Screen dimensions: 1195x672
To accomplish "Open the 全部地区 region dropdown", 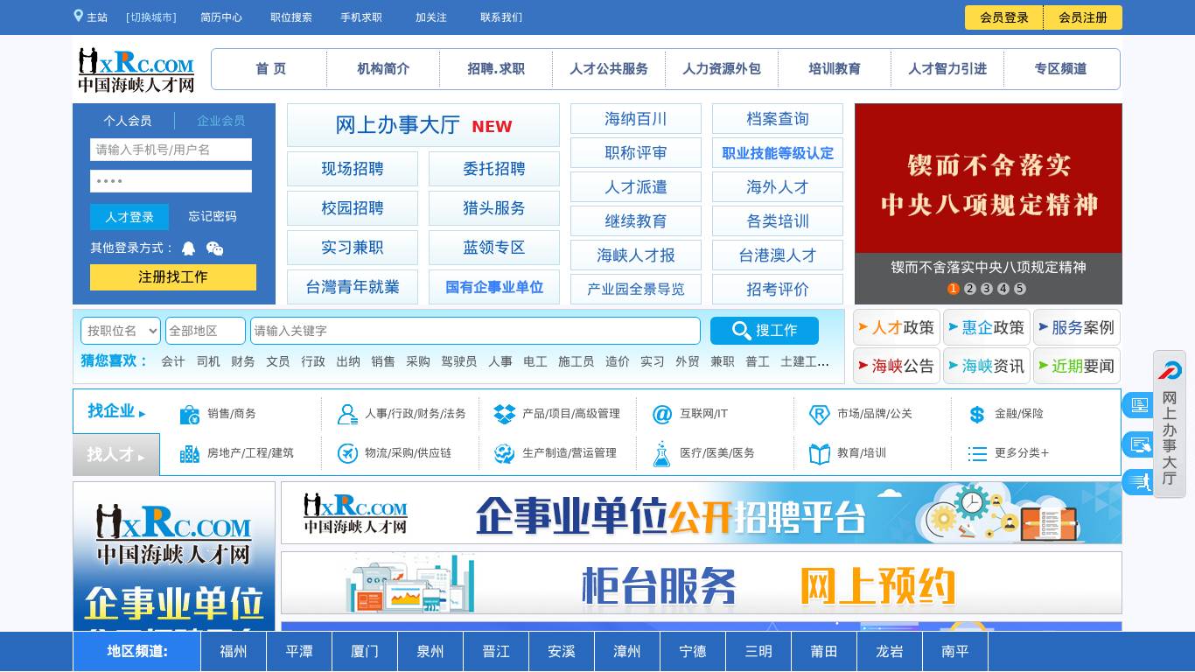I will (x=205, y=331).
